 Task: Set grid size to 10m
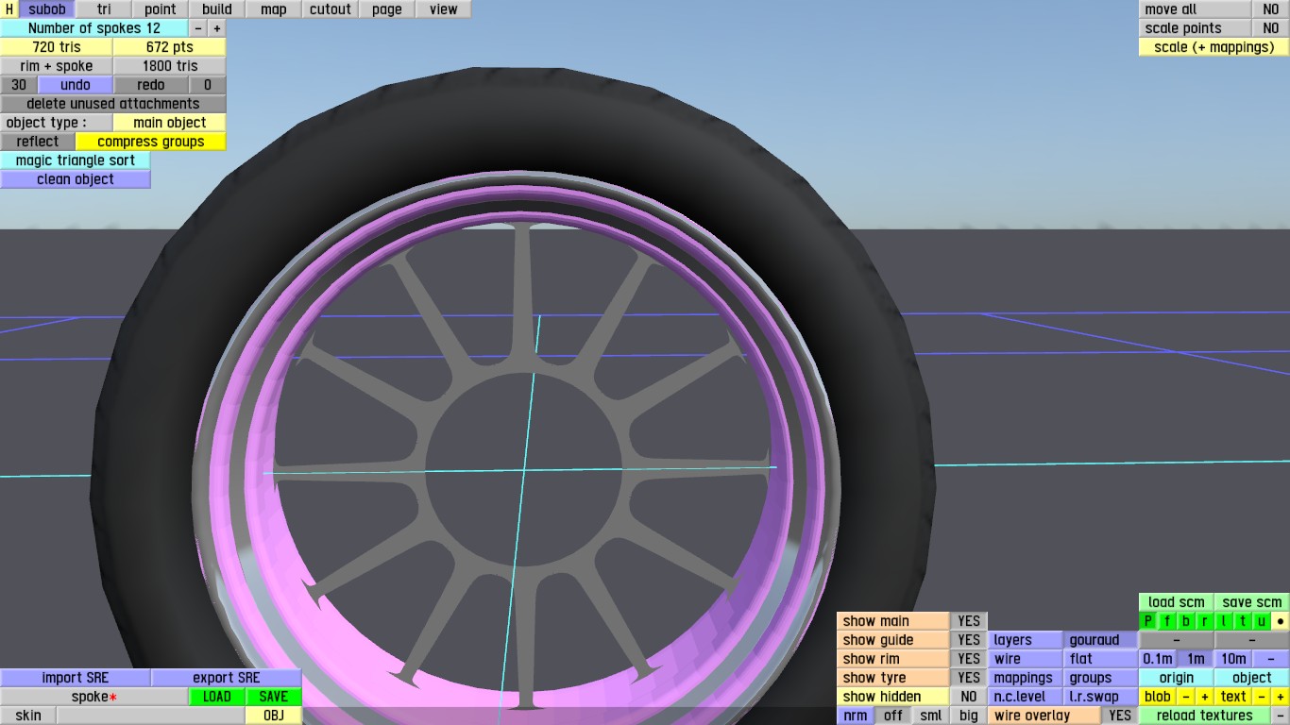click(1233, 659)
